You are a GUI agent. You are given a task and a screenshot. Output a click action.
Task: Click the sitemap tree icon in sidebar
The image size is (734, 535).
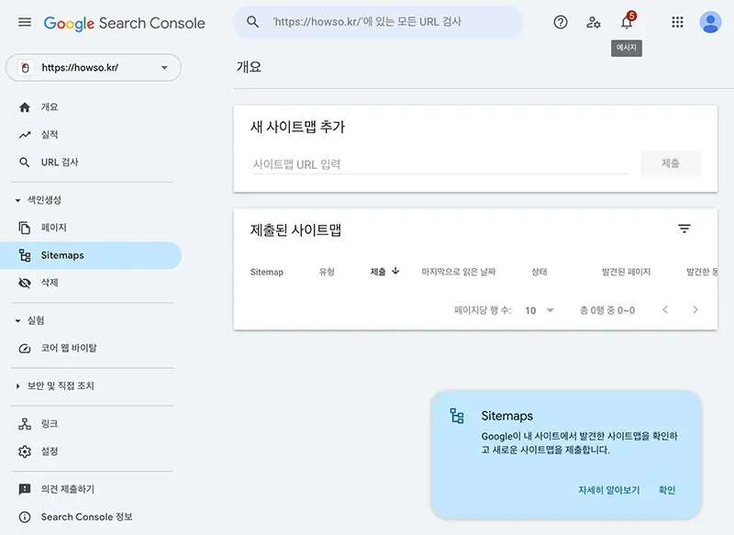(25, 255)
